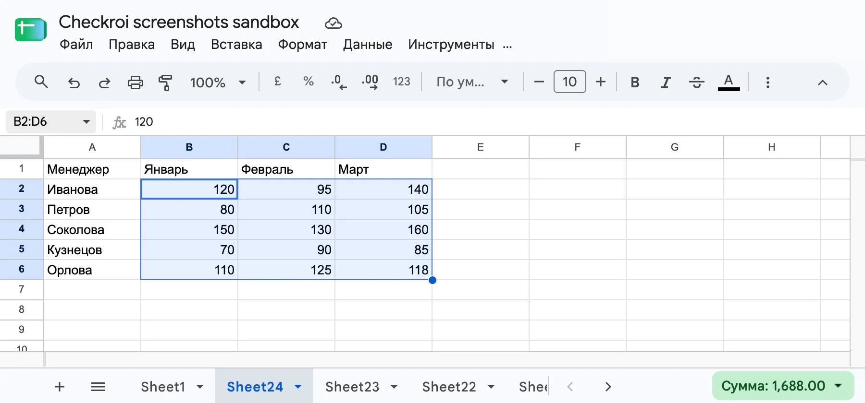865x403 pixels.
Task: Format selection as currency (£)
Action: (x=277, y=82)
